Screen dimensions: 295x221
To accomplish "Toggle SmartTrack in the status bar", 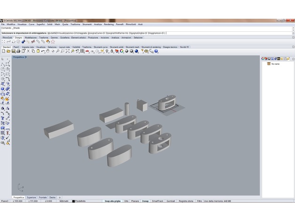I will coord(157,201).
